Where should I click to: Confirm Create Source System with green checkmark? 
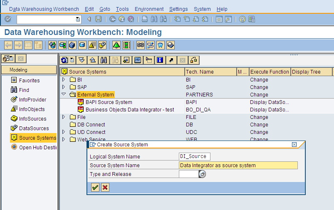click(95, 188)
